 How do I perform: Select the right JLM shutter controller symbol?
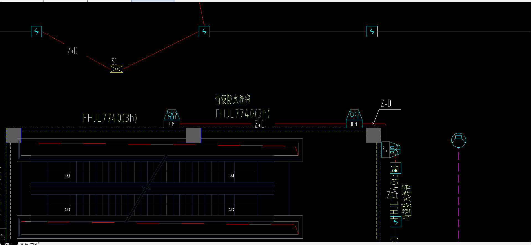tap(354, 119)
